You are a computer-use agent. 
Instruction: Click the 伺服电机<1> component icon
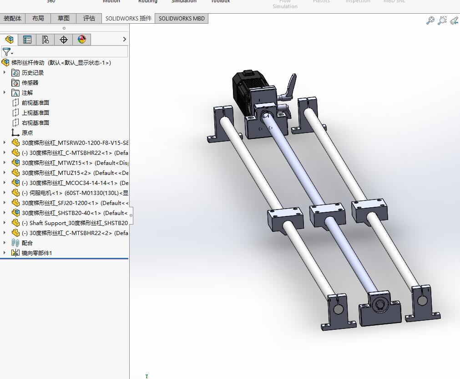(x=15, y=193)
